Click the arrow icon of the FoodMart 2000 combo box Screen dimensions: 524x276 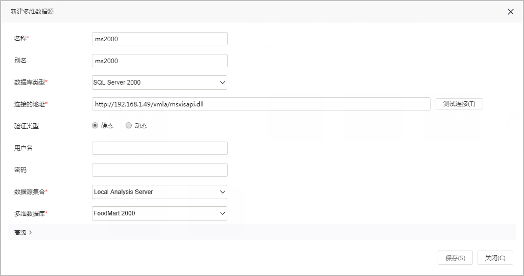(223, 213)
